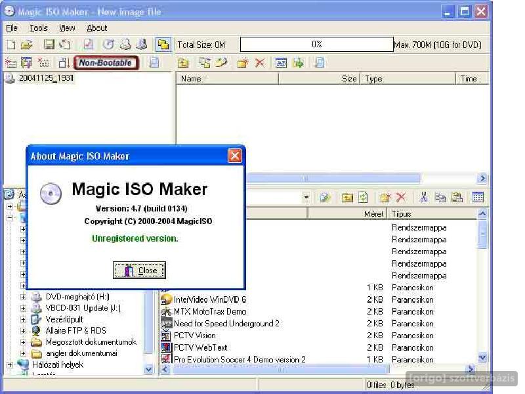
Task: Expand the Vezérlőpult tree node
Action: (23, 320)
